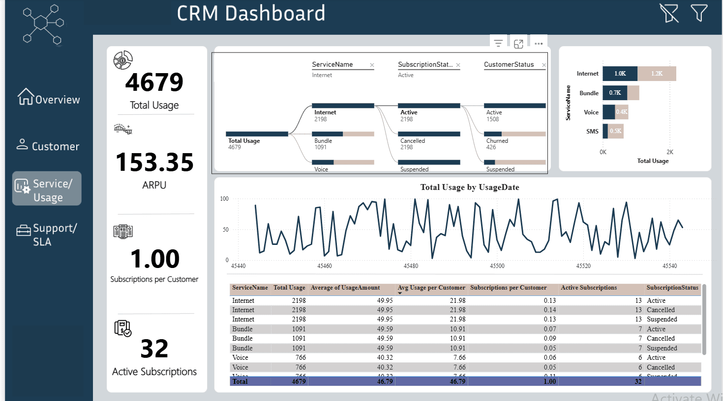Sort table by Average of UsageAmount header
The image size is (723, 401).
[345, 288]
